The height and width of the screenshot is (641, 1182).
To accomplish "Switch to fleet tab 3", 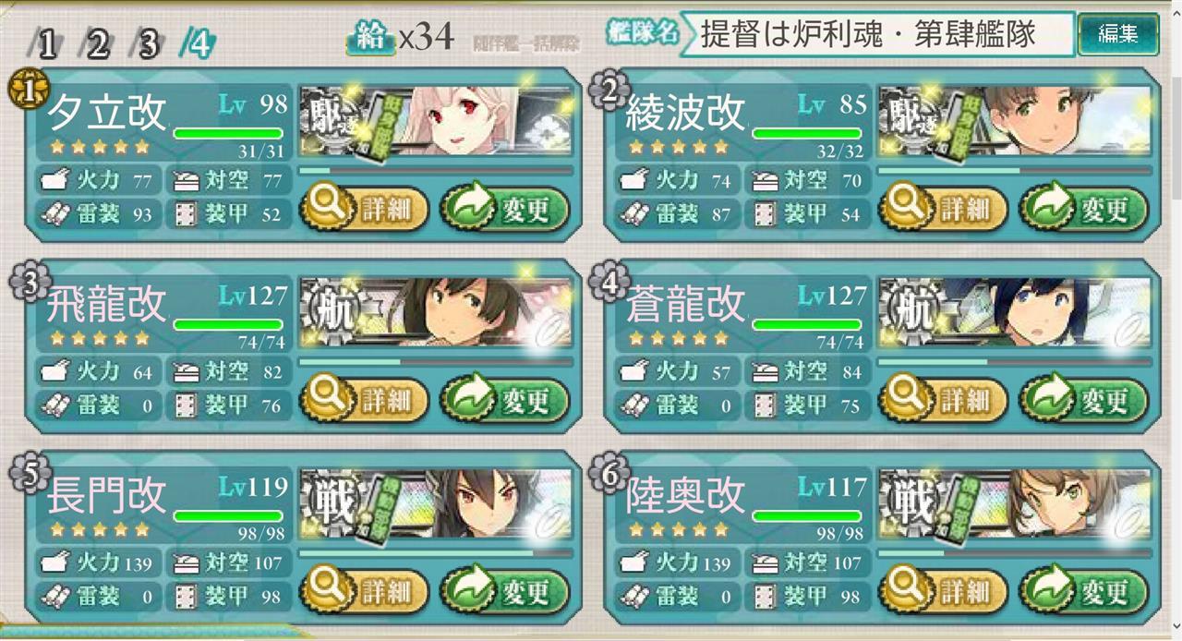I will (x=147, y=43).
